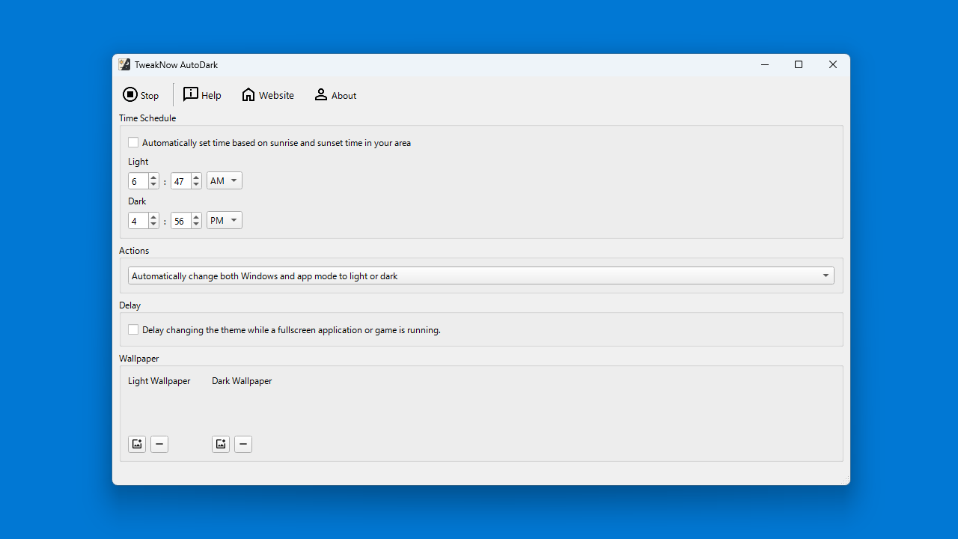Open the Dark AM/PM dropdown
This screenshot has width=958, height=539.
(225, 220)
